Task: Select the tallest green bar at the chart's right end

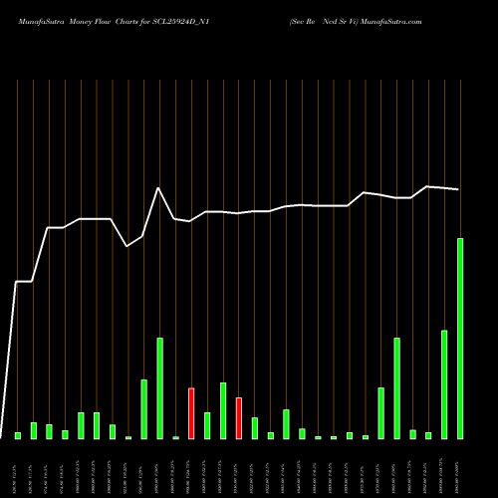Action: coord(460,339)
